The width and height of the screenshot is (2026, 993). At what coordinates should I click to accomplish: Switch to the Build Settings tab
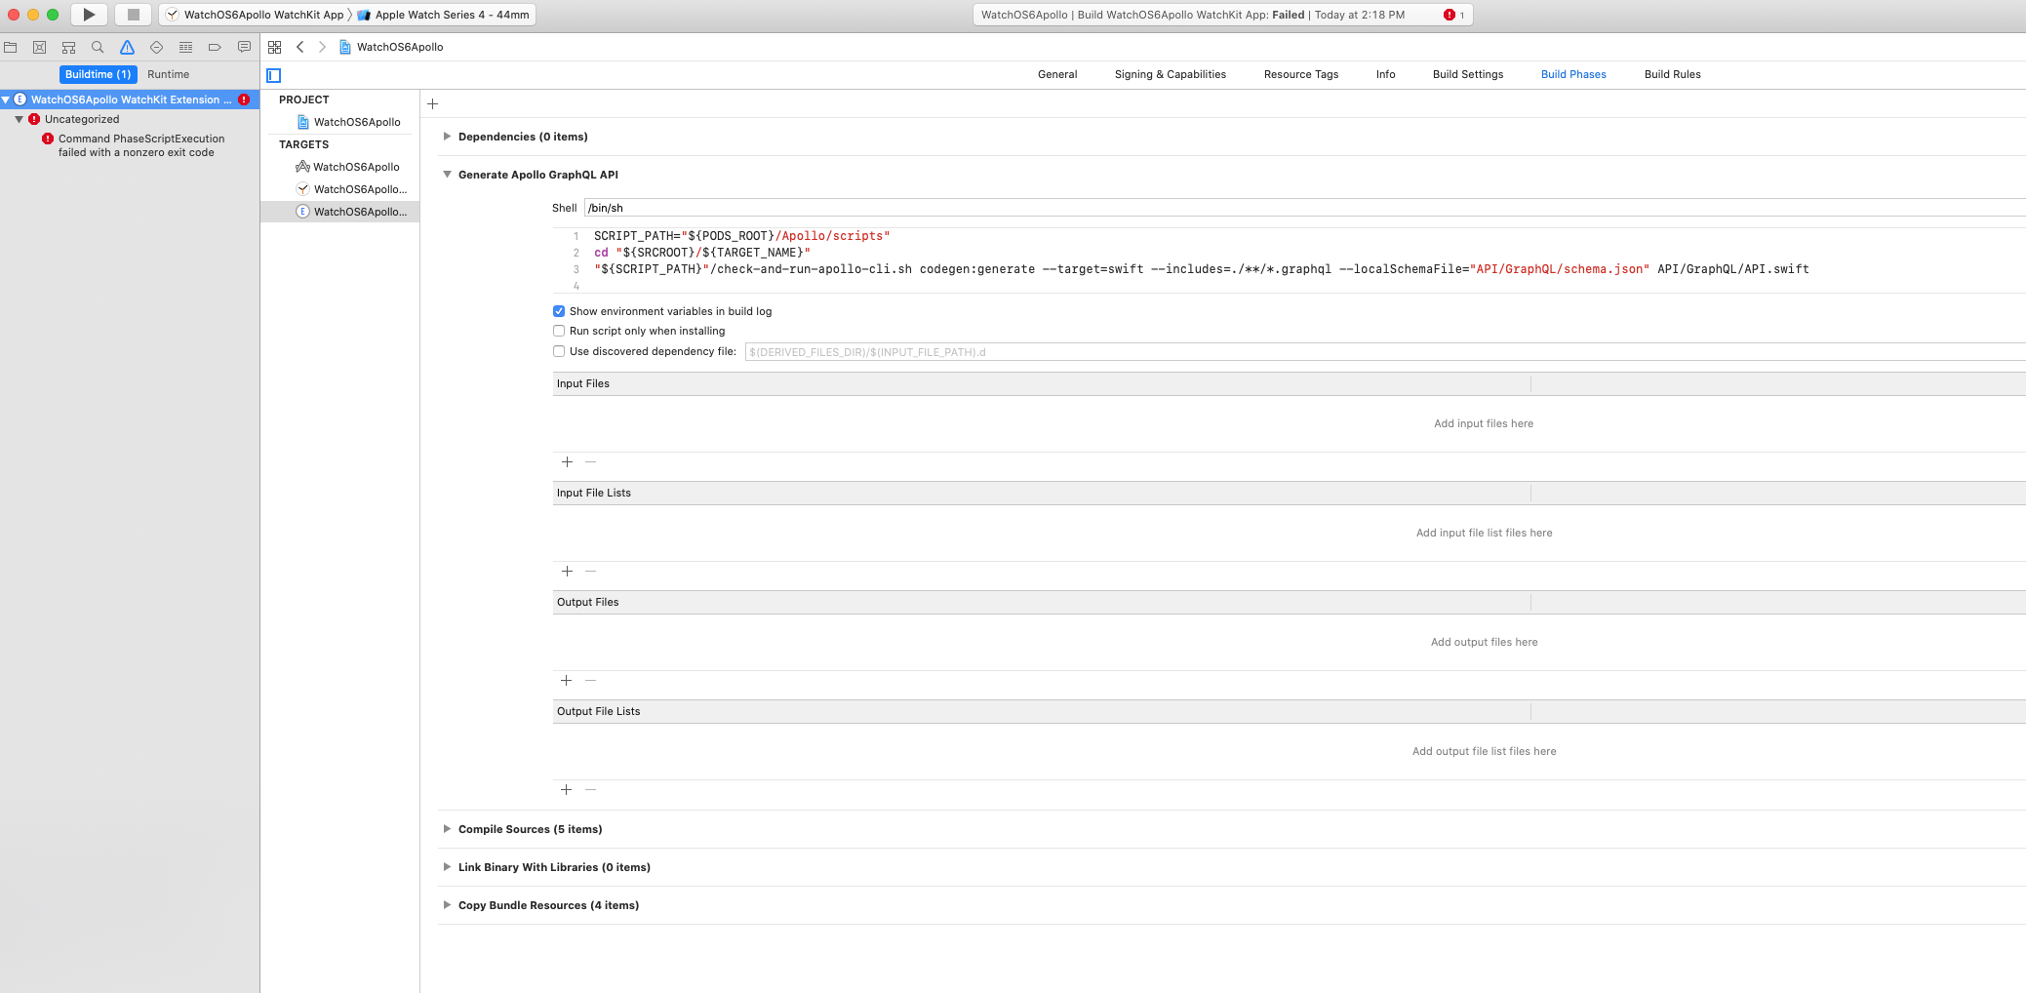(1467, 74)
